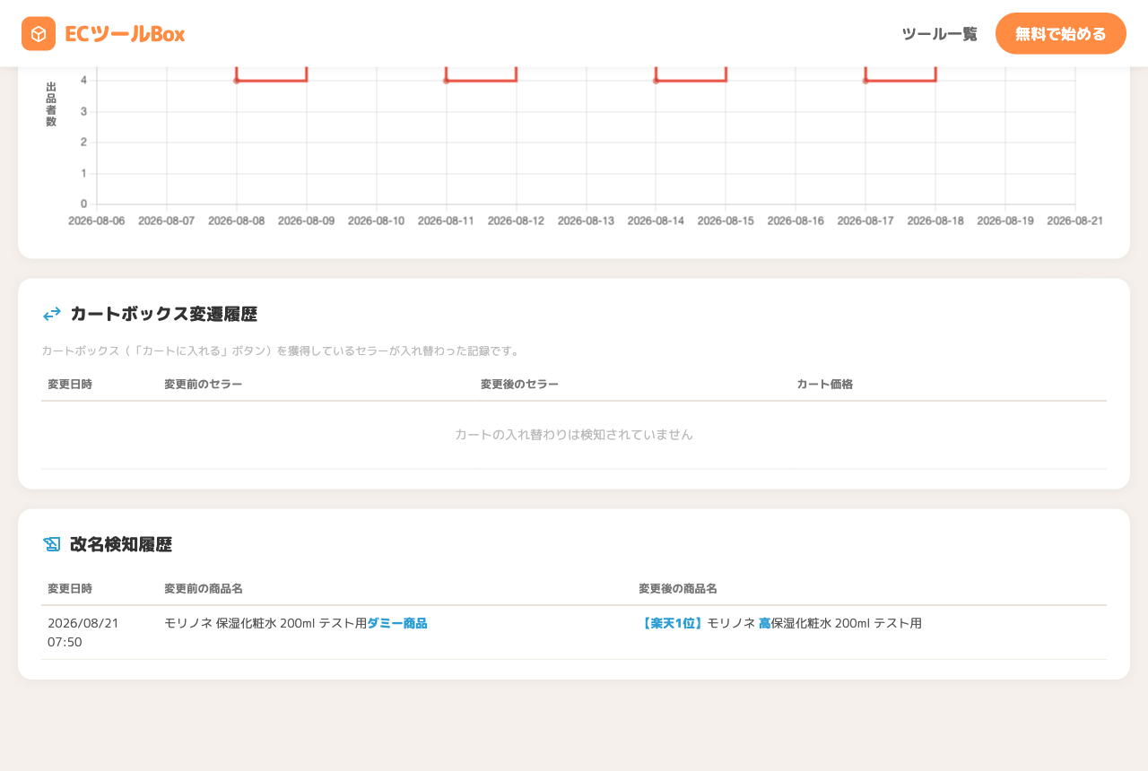Screen dimensions: 1148x771
Task: Click the 変更前のセラー column header
Action: (x=203, y=384)
